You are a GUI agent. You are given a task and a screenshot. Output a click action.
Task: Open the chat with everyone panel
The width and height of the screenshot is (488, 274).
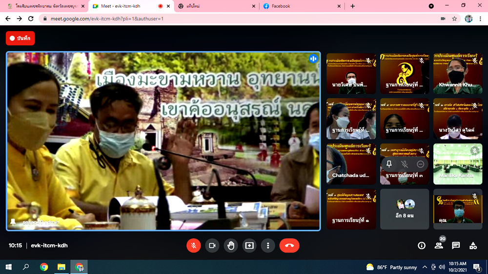[456, 246]
